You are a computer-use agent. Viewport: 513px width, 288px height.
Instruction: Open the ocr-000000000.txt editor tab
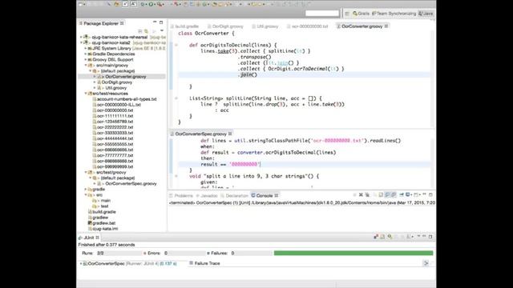click(307, 26)
